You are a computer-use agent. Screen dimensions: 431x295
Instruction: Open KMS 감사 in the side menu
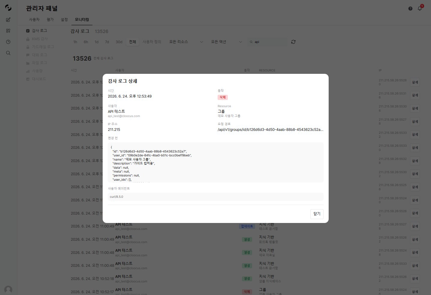tap(40, 39)
